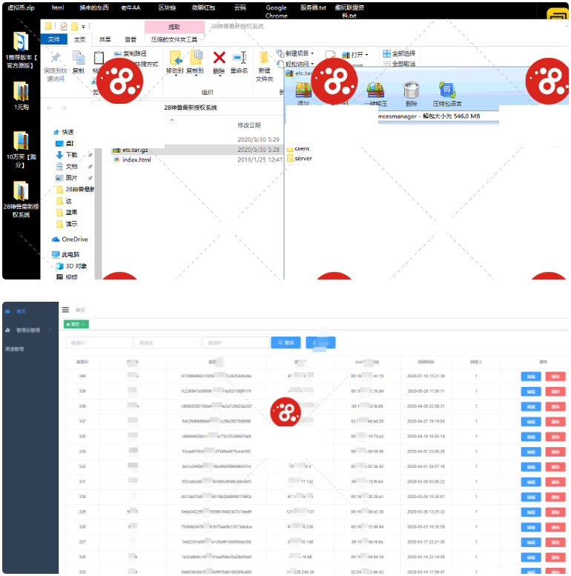Open the client folder in archive window
This screenshot has height=576, width=571.
pyautogui.click(x=298, y=149)
